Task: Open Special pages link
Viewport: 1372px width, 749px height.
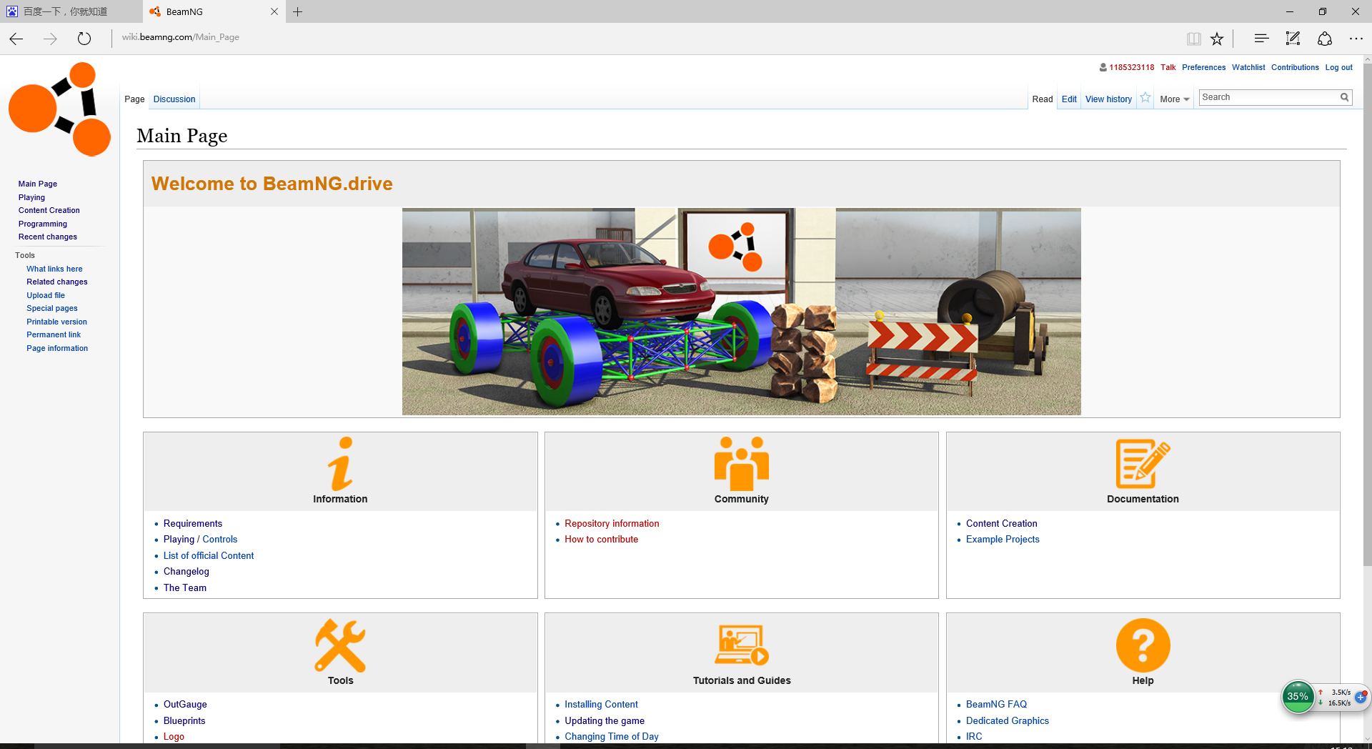Action: click(52, 308)
